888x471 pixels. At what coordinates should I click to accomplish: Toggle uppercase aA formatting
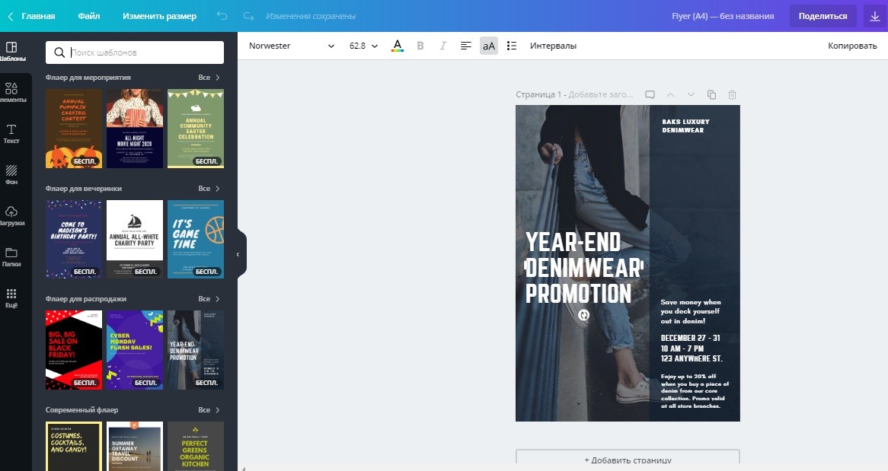489,46
